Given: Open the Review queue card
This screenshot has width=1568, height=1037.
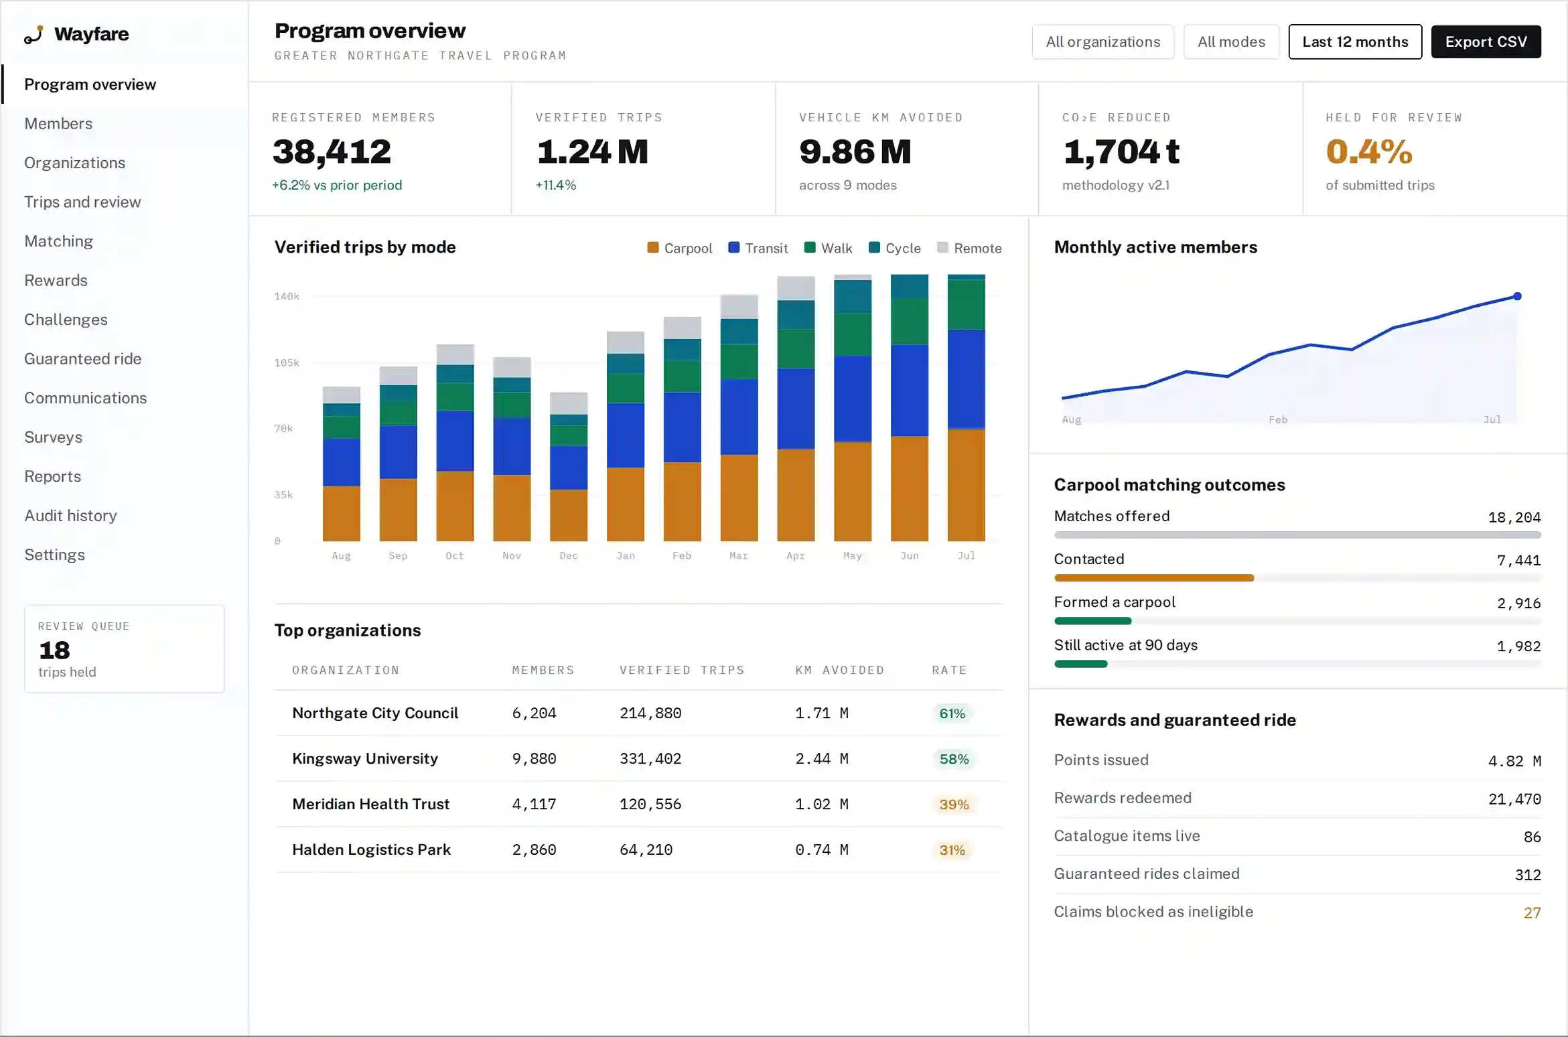Looking at the screenshot, I should pyautogui.click(x=125, y=648).
